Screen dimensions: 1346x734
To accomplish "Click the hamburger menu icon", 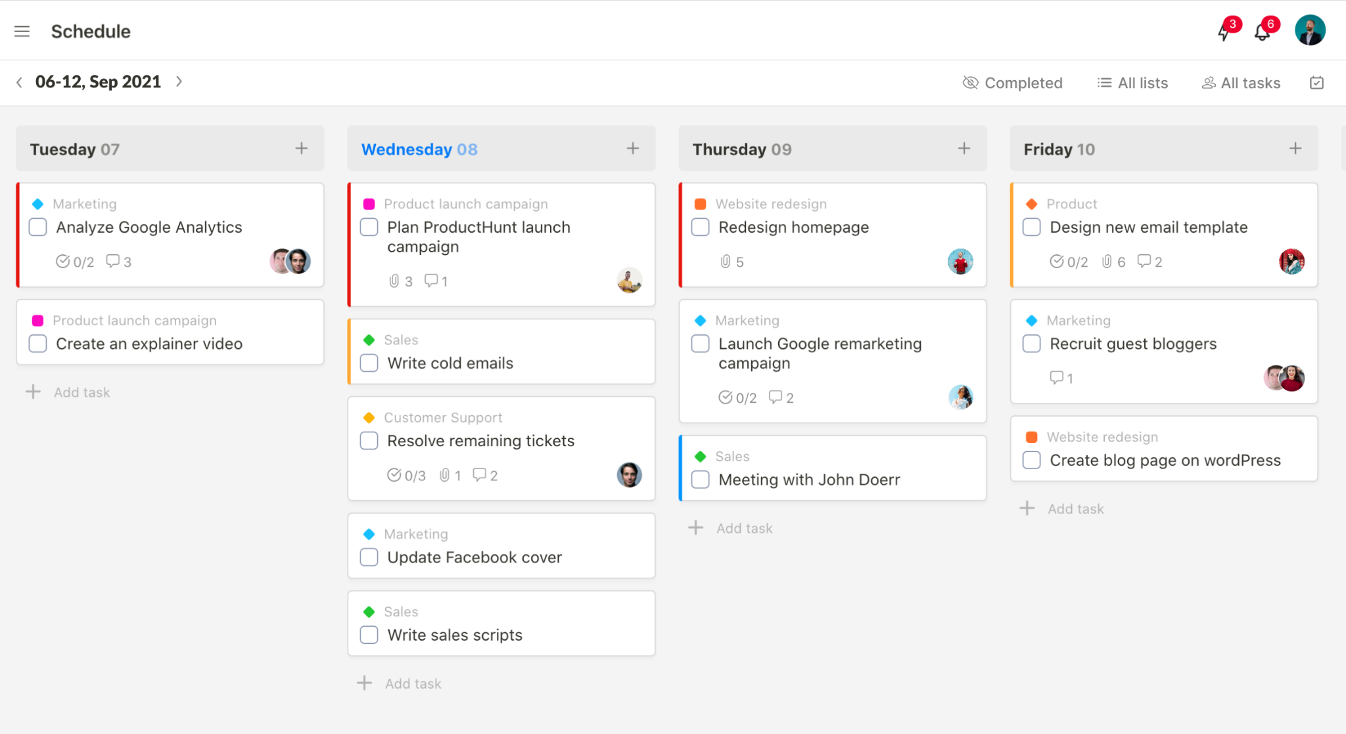I will [22, 31].
